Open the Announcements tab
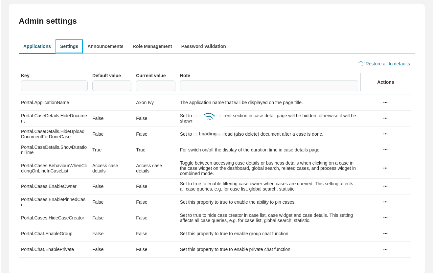 pyautogui.click(x=105, y=46)
